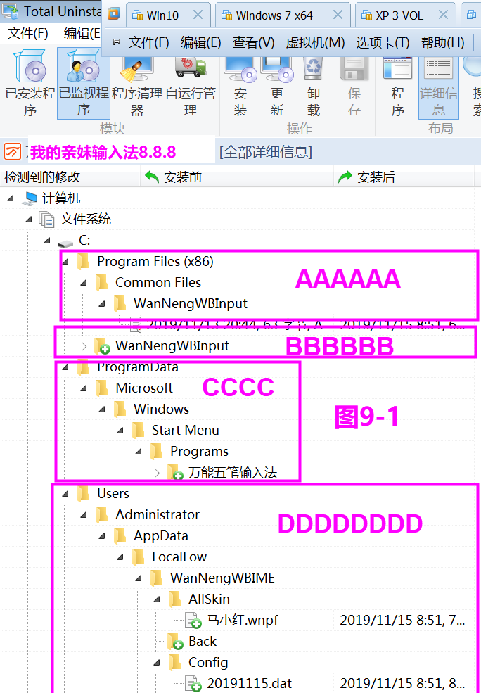Screen dimensions: 481x693
Task: Collapse the Users folder
Action: (x=65, y=494)
